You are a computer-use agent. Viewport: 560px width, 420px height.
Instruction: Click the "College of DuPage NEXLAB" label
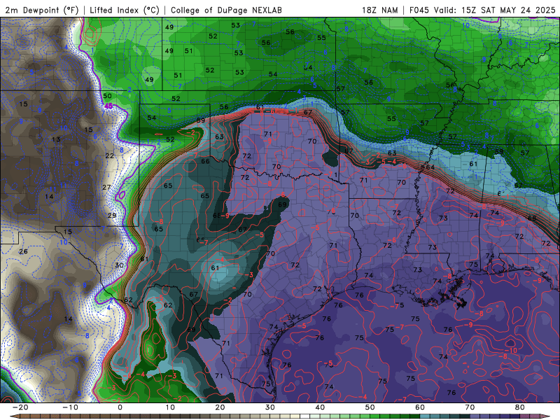click(x=226, y=10)
